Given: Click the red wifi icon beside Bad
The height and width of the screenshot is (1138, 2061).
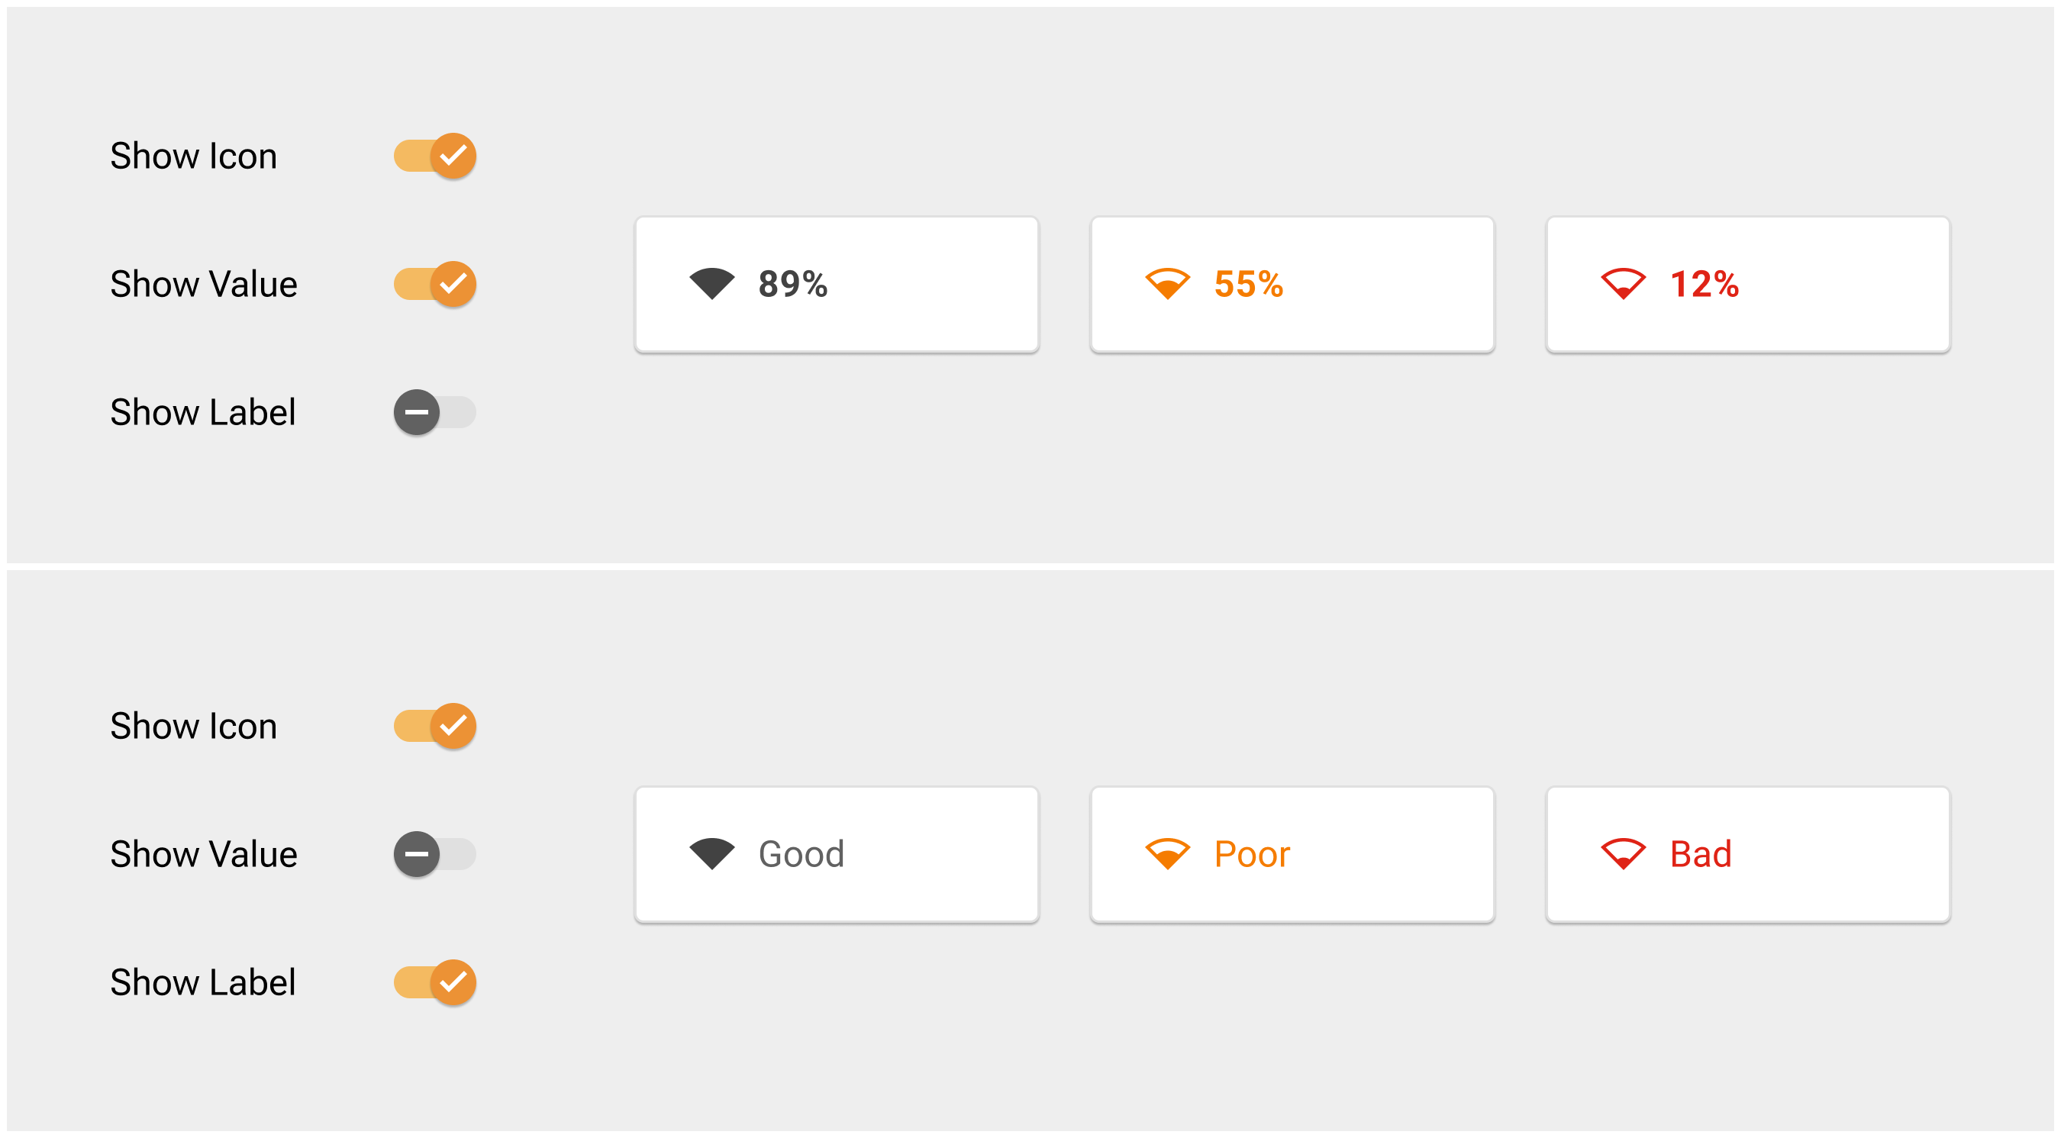Looking at the screenshot, I should point(1623,853).
